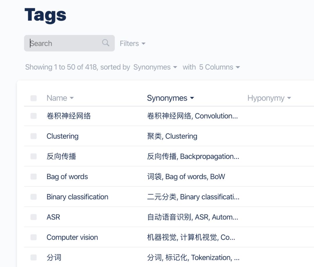314x267 pixels.
Task: Click synonyms cell '词袋, Bag of words, BoW'
Action: [x=186, y=177]
